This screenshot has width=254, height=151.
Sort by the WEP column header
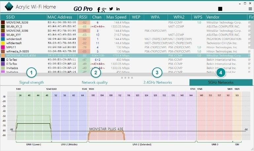pyautogui.click(x=137, y=17)
